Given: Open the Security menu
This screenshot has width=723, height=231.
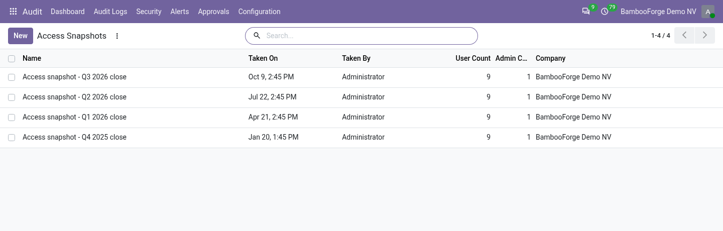Looking at the screenshot, I should [x=149, y=12].
